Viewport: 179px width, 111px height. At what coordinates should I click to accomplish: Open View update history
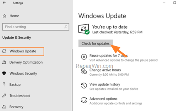point(105,84)
